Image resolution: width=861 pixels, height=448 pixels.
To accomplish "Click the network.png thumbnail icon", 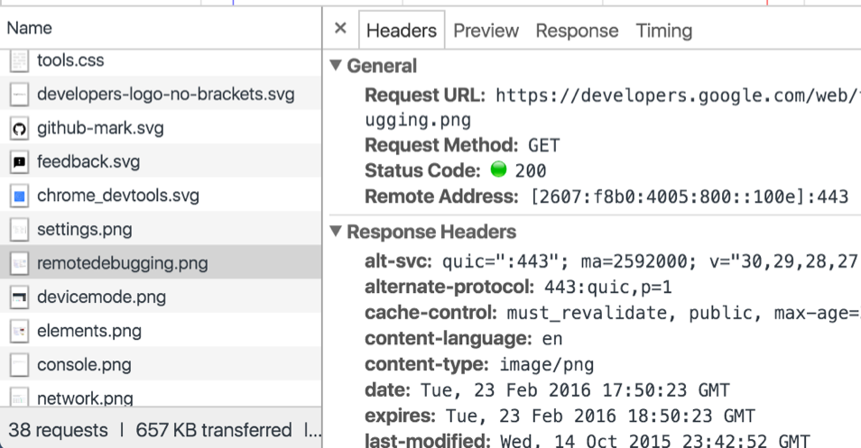I will click(x=19, y=397).
